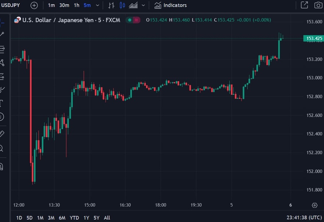Click the 153.600 price axis label
The image size is (324, 222).
(x=314, y=22)
